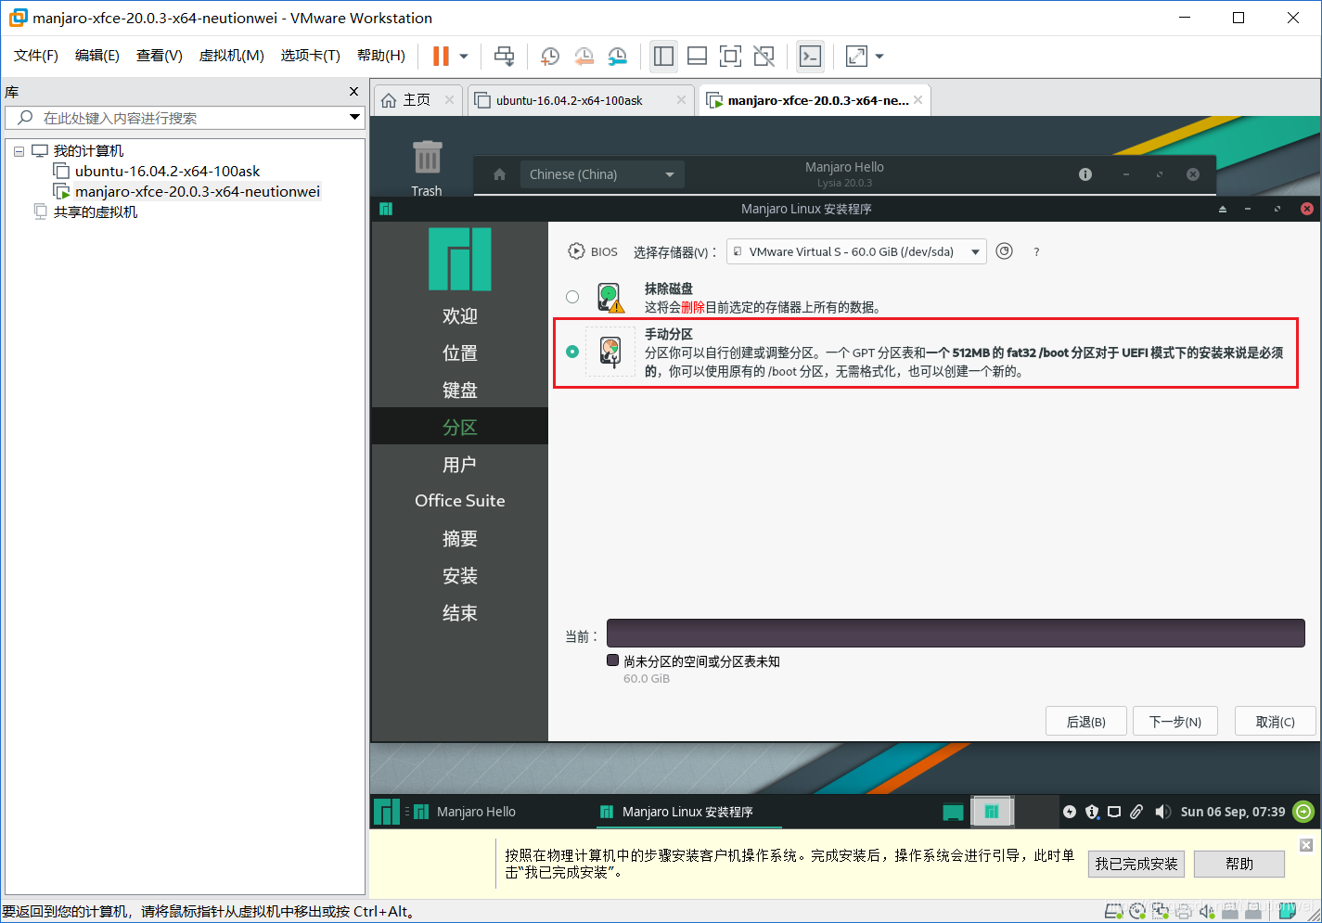Click the network display tray icon
The height and width of the screenshot is (923, 1322).
(1114, 812)
